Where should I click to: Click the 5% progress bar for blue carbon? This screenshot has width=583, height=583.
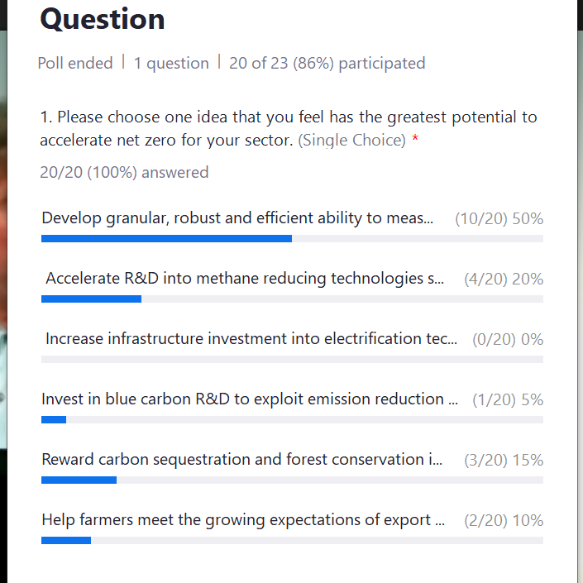(x=292, y=420)
